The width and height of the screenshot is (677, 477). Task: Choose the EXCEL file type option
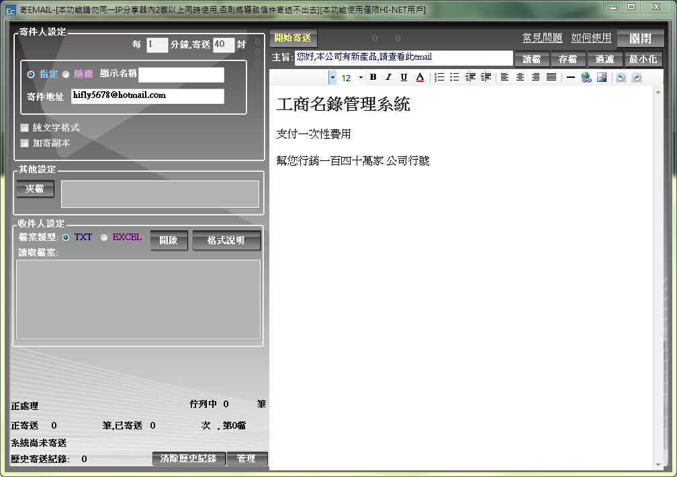point(104,237)
